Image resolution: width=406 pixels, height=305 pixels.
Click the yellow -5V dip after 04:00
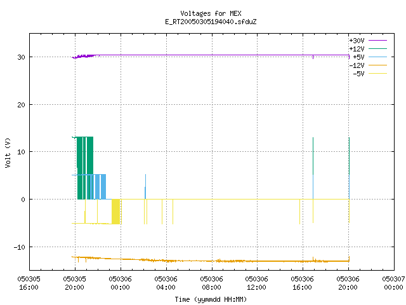tap(173, 212)
